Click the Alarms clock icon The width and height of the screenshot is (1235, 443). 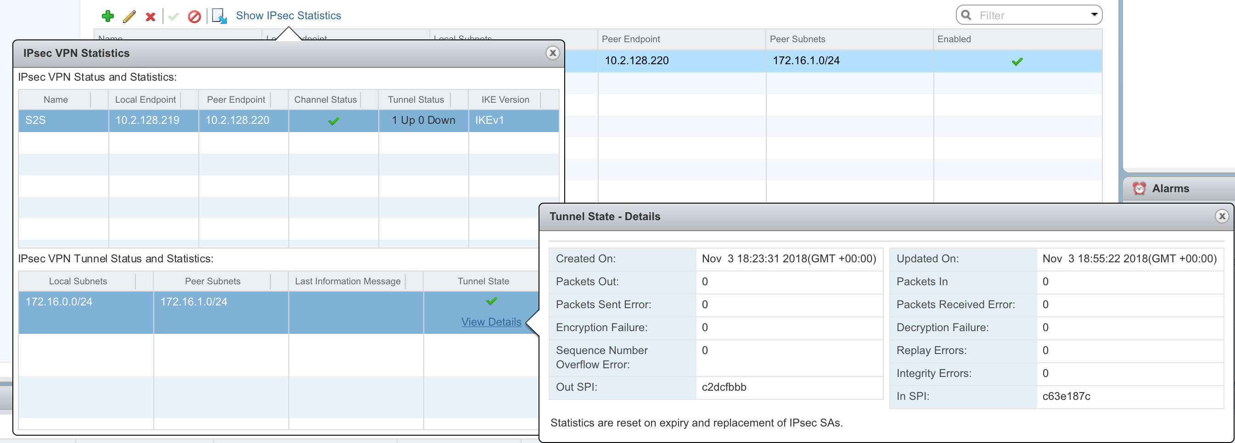(1139, 188)
